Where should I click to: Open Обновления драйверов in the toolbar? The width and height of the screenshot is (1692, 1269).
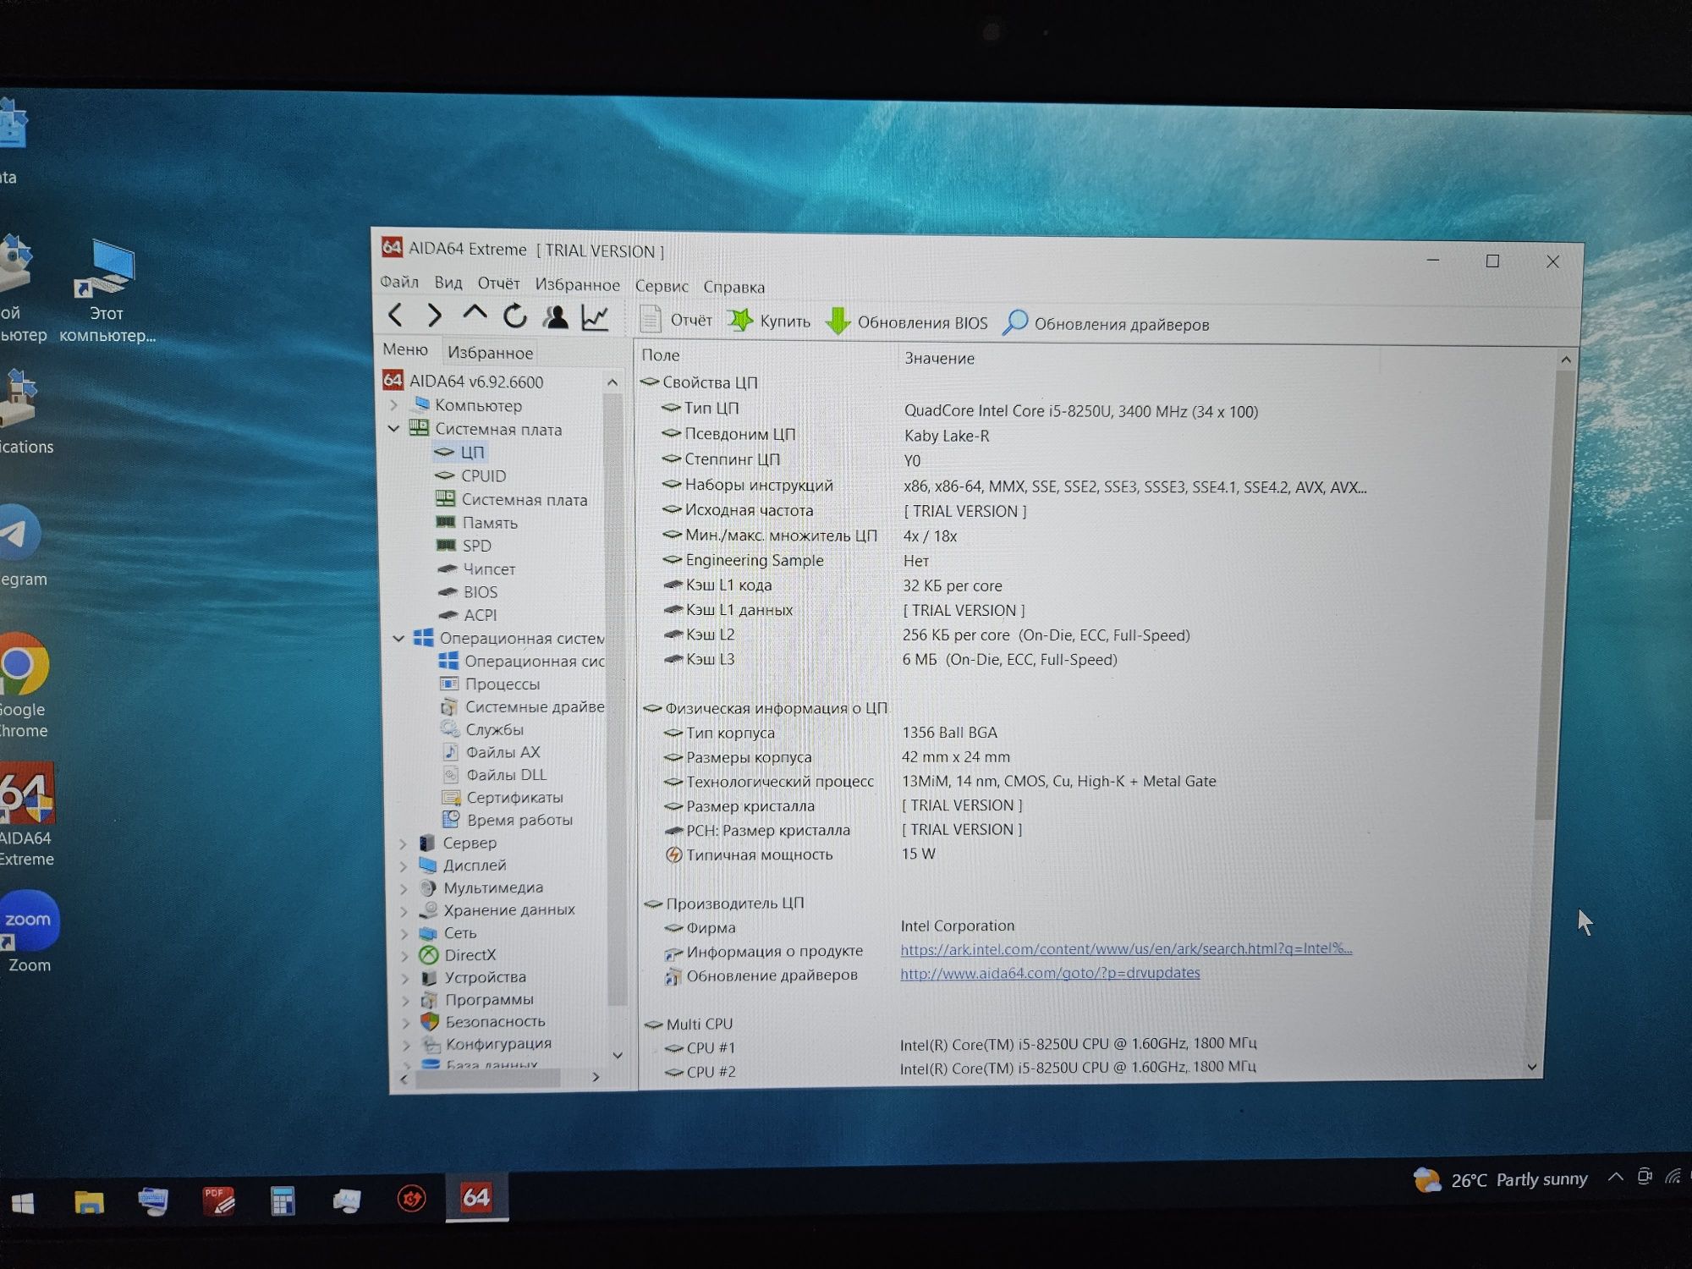[1106, 324]
